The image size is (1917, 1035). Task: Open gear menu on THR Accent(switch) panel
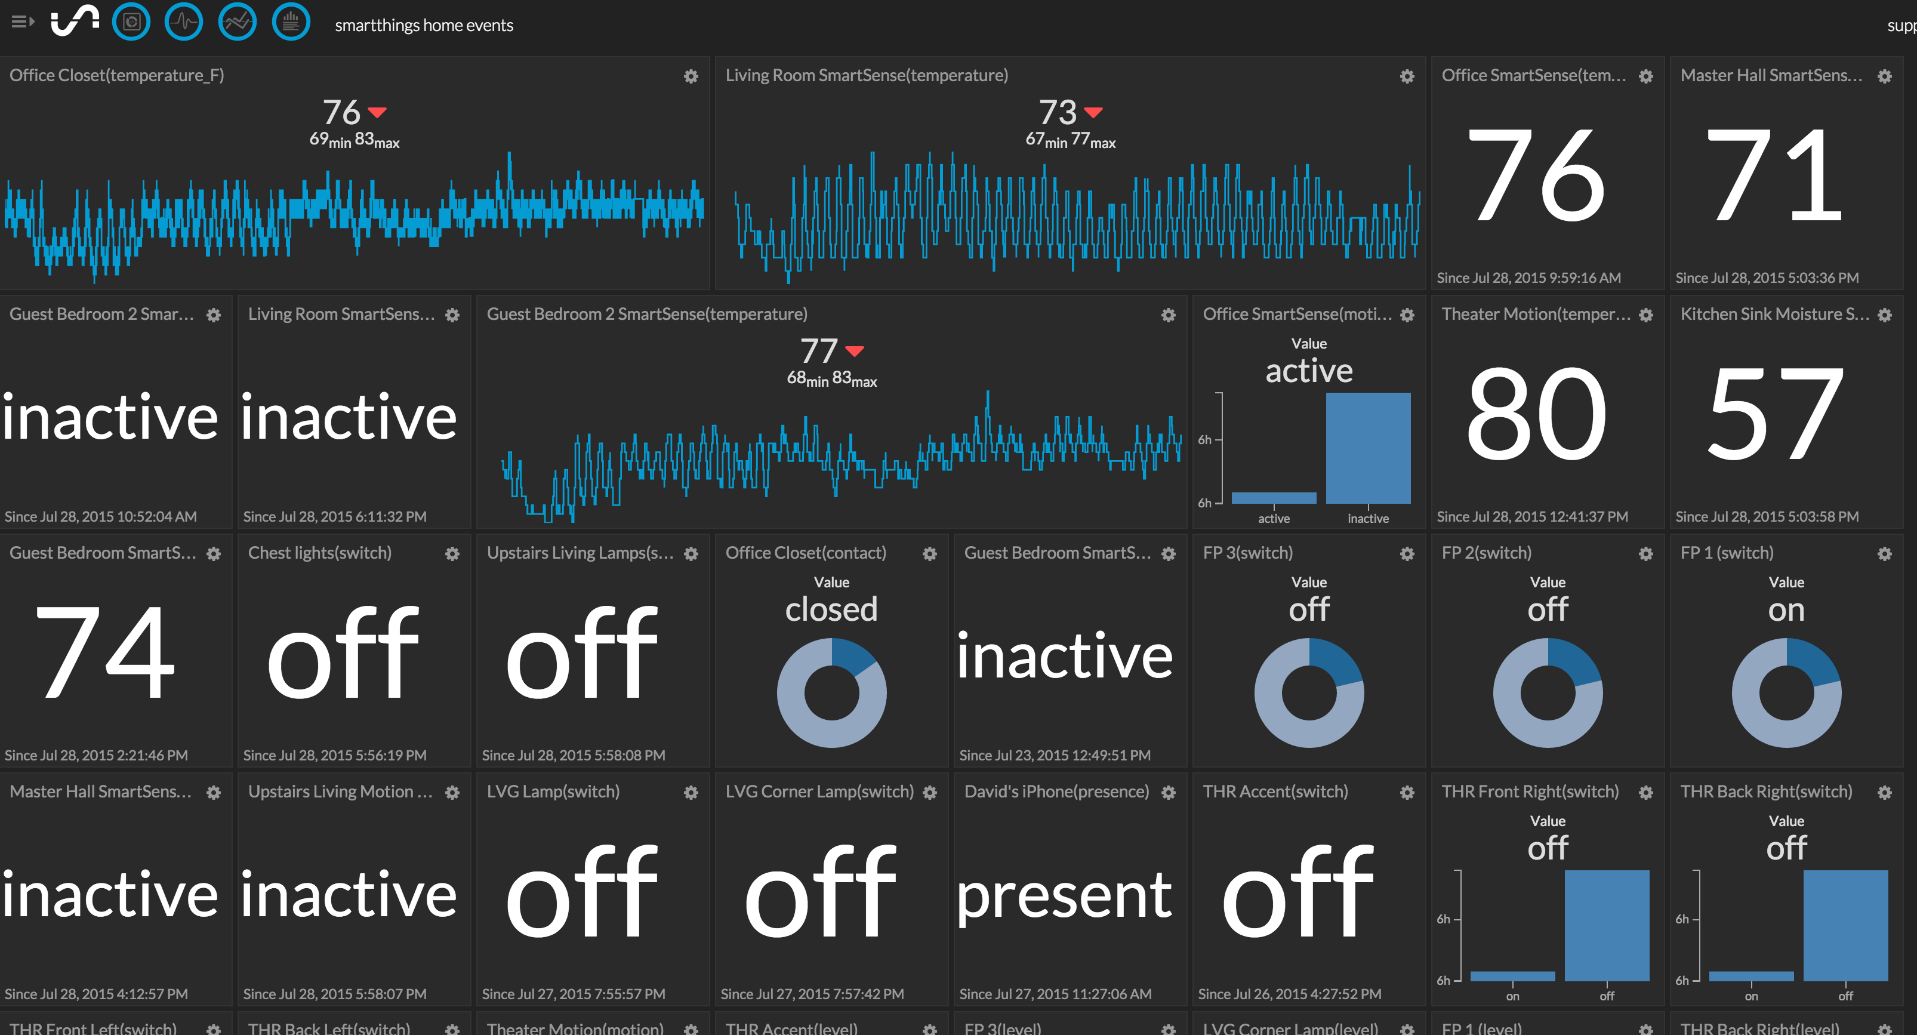pyautogui.click(x=1407, y=793)
